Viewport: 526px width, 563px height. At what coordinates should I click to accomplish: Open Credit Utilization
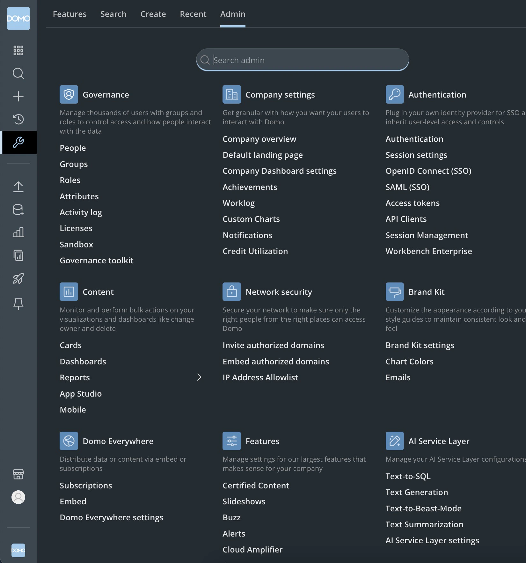tap(255, 251)
